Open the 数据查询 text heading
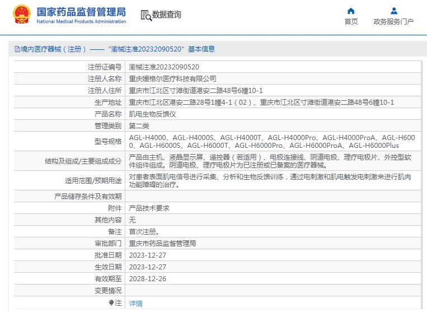The height and width of the screenshot is (312, 427). [167, 15]
